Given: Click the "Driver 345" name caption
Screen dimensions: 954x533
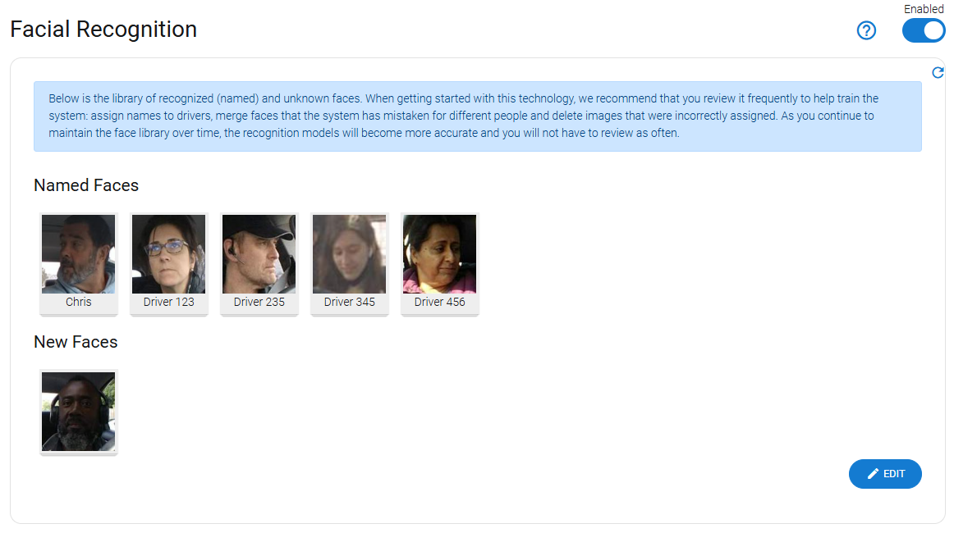Looking at the screenshot, I should click(350, 302).
